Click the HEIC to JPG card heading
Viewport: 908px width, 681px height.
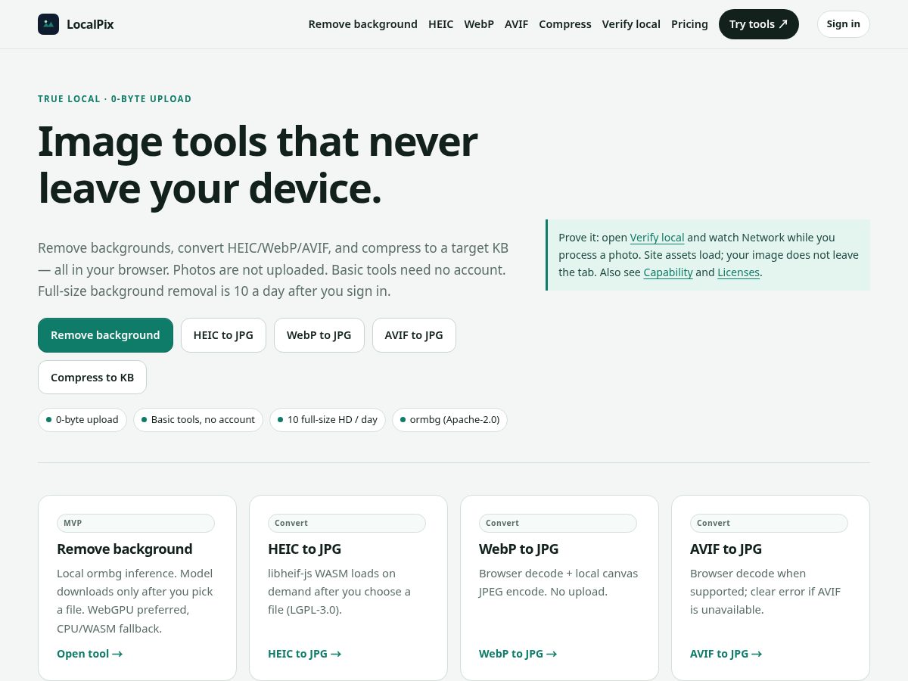click(305, 549)
